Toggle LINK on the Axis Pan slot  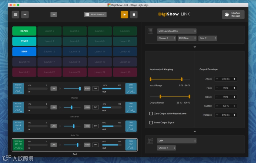coord(54,107)
